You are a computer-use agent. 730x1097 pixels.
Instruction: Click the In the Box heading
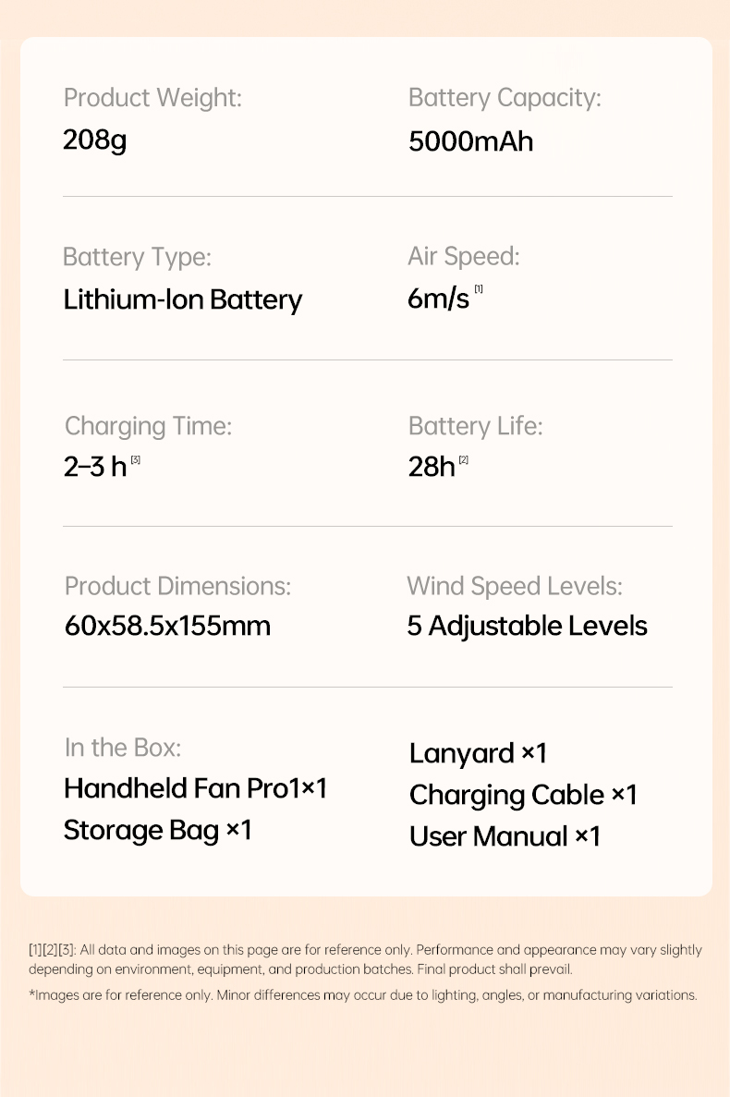[x=122, y=748]
